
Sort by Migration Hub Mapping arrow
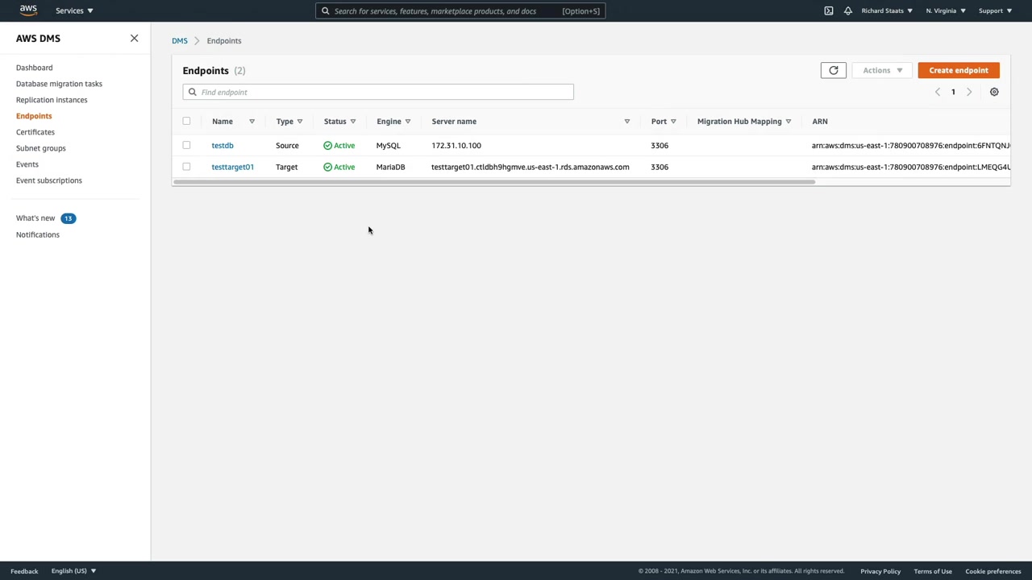click(x=788, y=122)
